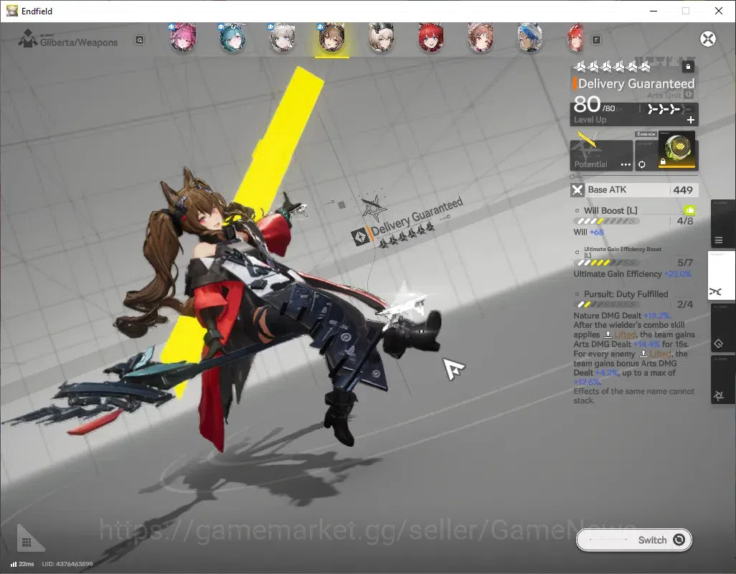Select the blue-and-white-haired operator portrait
This screenshot has width=736, height=574.
(530, 38)
